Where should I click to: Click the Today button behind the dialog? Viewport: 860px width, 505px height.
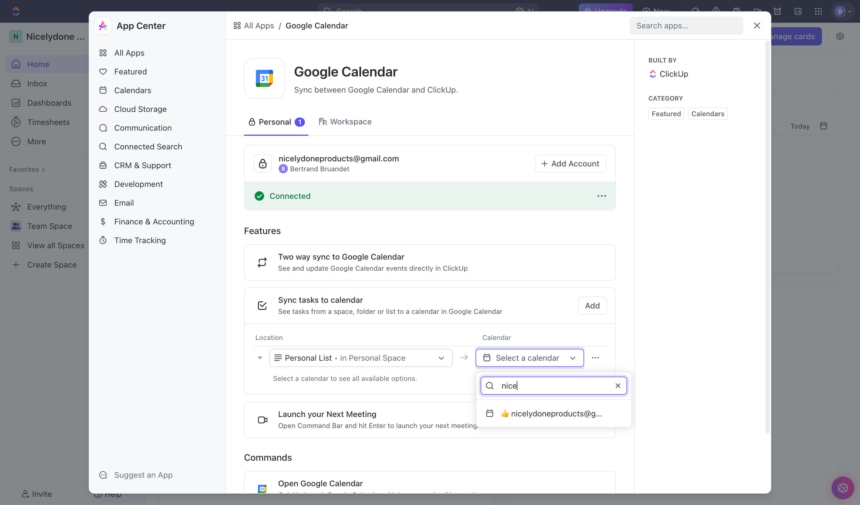[800, 126]
